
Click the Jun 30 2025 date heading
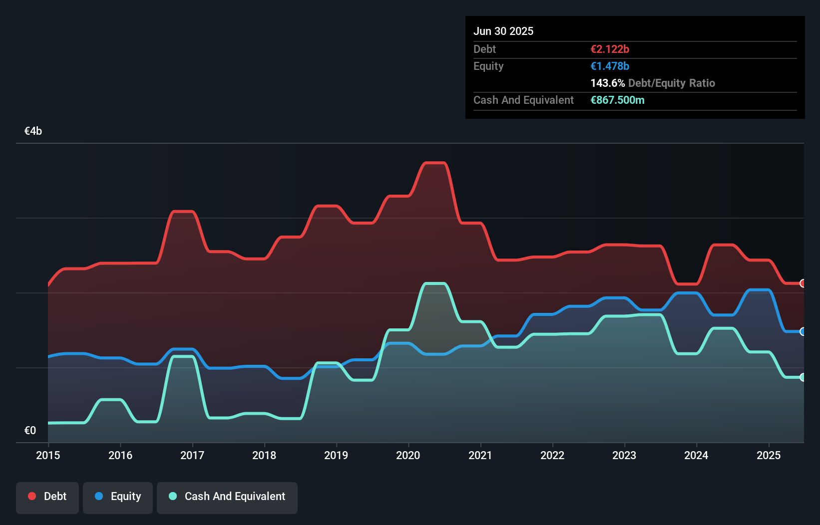click(x=503, y=31)
